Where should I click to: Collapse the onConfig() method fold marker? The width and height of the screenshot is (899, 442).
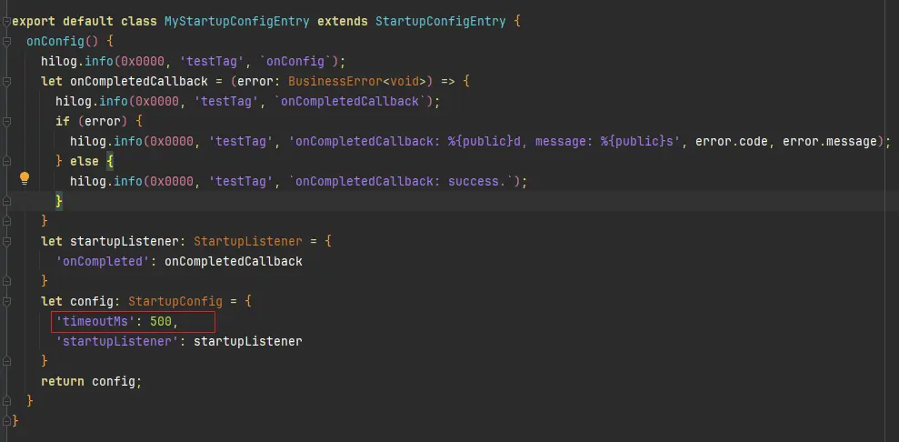click(5, 42)
